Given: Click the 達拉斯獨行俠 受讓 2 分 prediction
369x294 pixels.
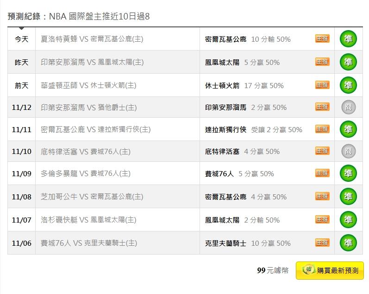Looking at the screenshot, I should (x=253, y=130).
